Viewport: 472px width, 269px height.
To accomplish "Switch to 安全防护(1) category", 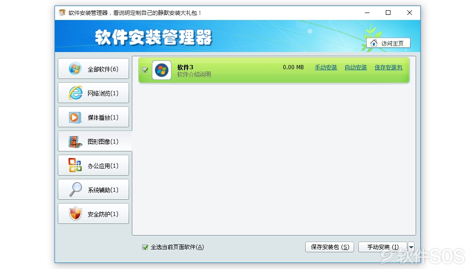I will (93, 214).
